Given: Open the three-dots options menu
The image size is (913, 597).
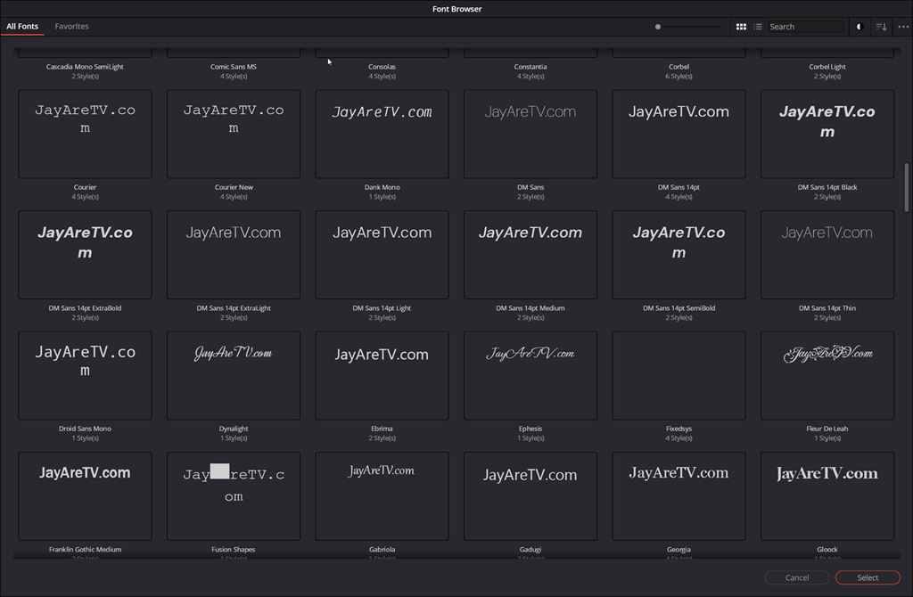Looking at the screenshot, I should pos(902,27).
